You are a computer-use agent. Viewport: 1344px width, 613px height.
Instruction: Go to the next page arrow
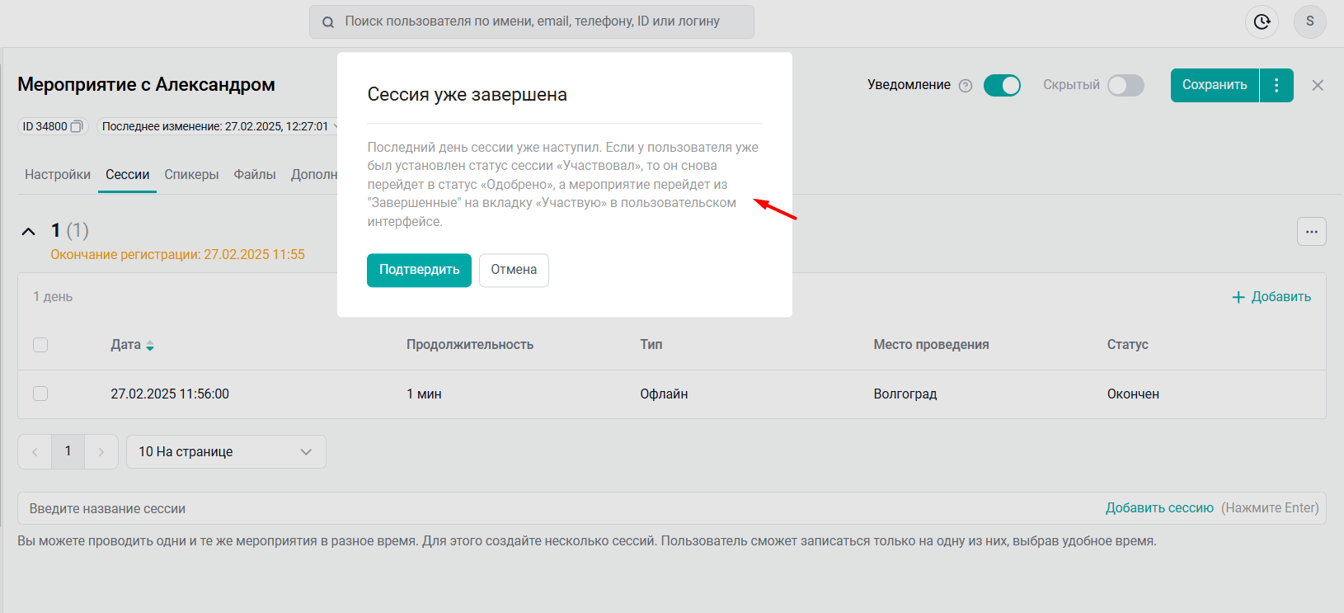tap(101, 452)
